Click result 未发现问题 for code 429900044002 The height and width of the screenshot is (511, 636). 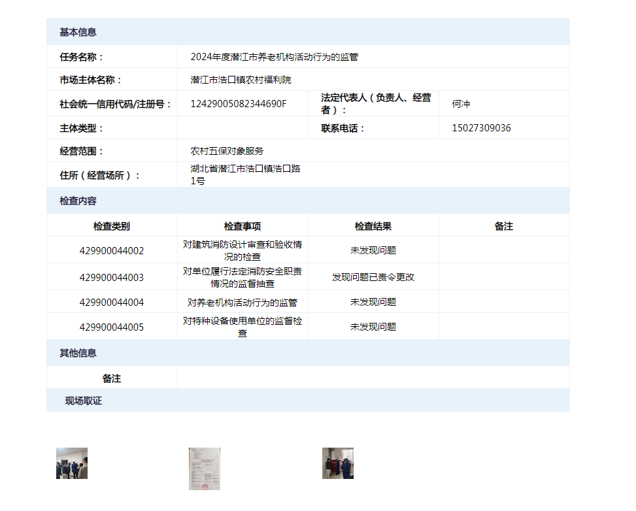[x=373, y=250]
